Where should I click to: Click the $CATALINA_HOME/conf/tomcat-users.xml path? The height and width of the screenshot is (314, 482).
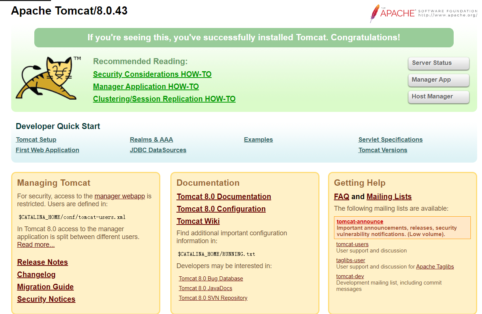coord(72,217)
